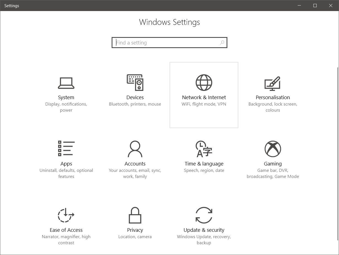Click the Privacy label
The width and height of the screenshot is (339, 255).
click(135, 230)
